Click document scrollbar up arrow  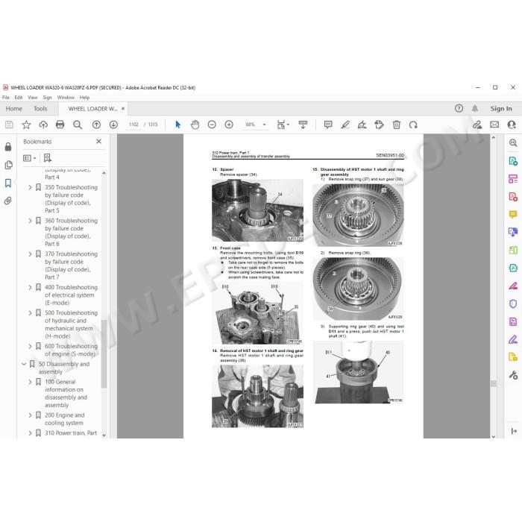coord(494,137)
